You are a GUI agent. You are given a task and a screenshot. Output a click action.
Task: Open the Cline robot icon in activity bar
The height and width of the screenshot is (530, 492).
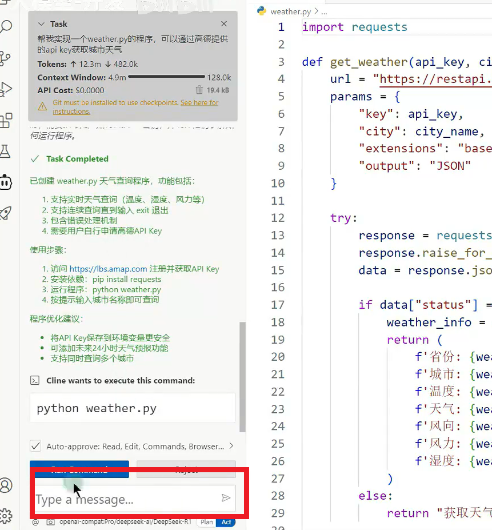pyautogui.click(x=6, y=182)
